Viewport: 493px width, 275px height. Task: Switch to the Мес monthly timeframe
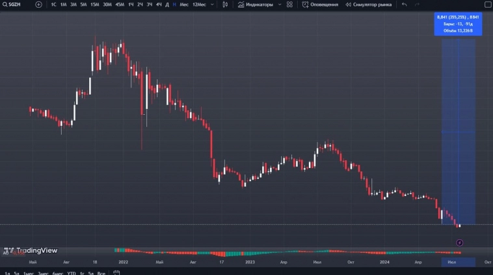click(184, 5)
